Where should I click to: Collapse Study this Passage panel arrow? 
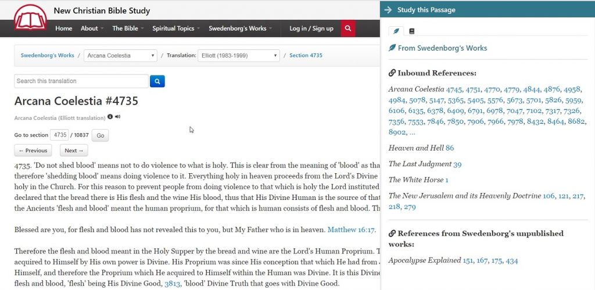coord(388,10)
